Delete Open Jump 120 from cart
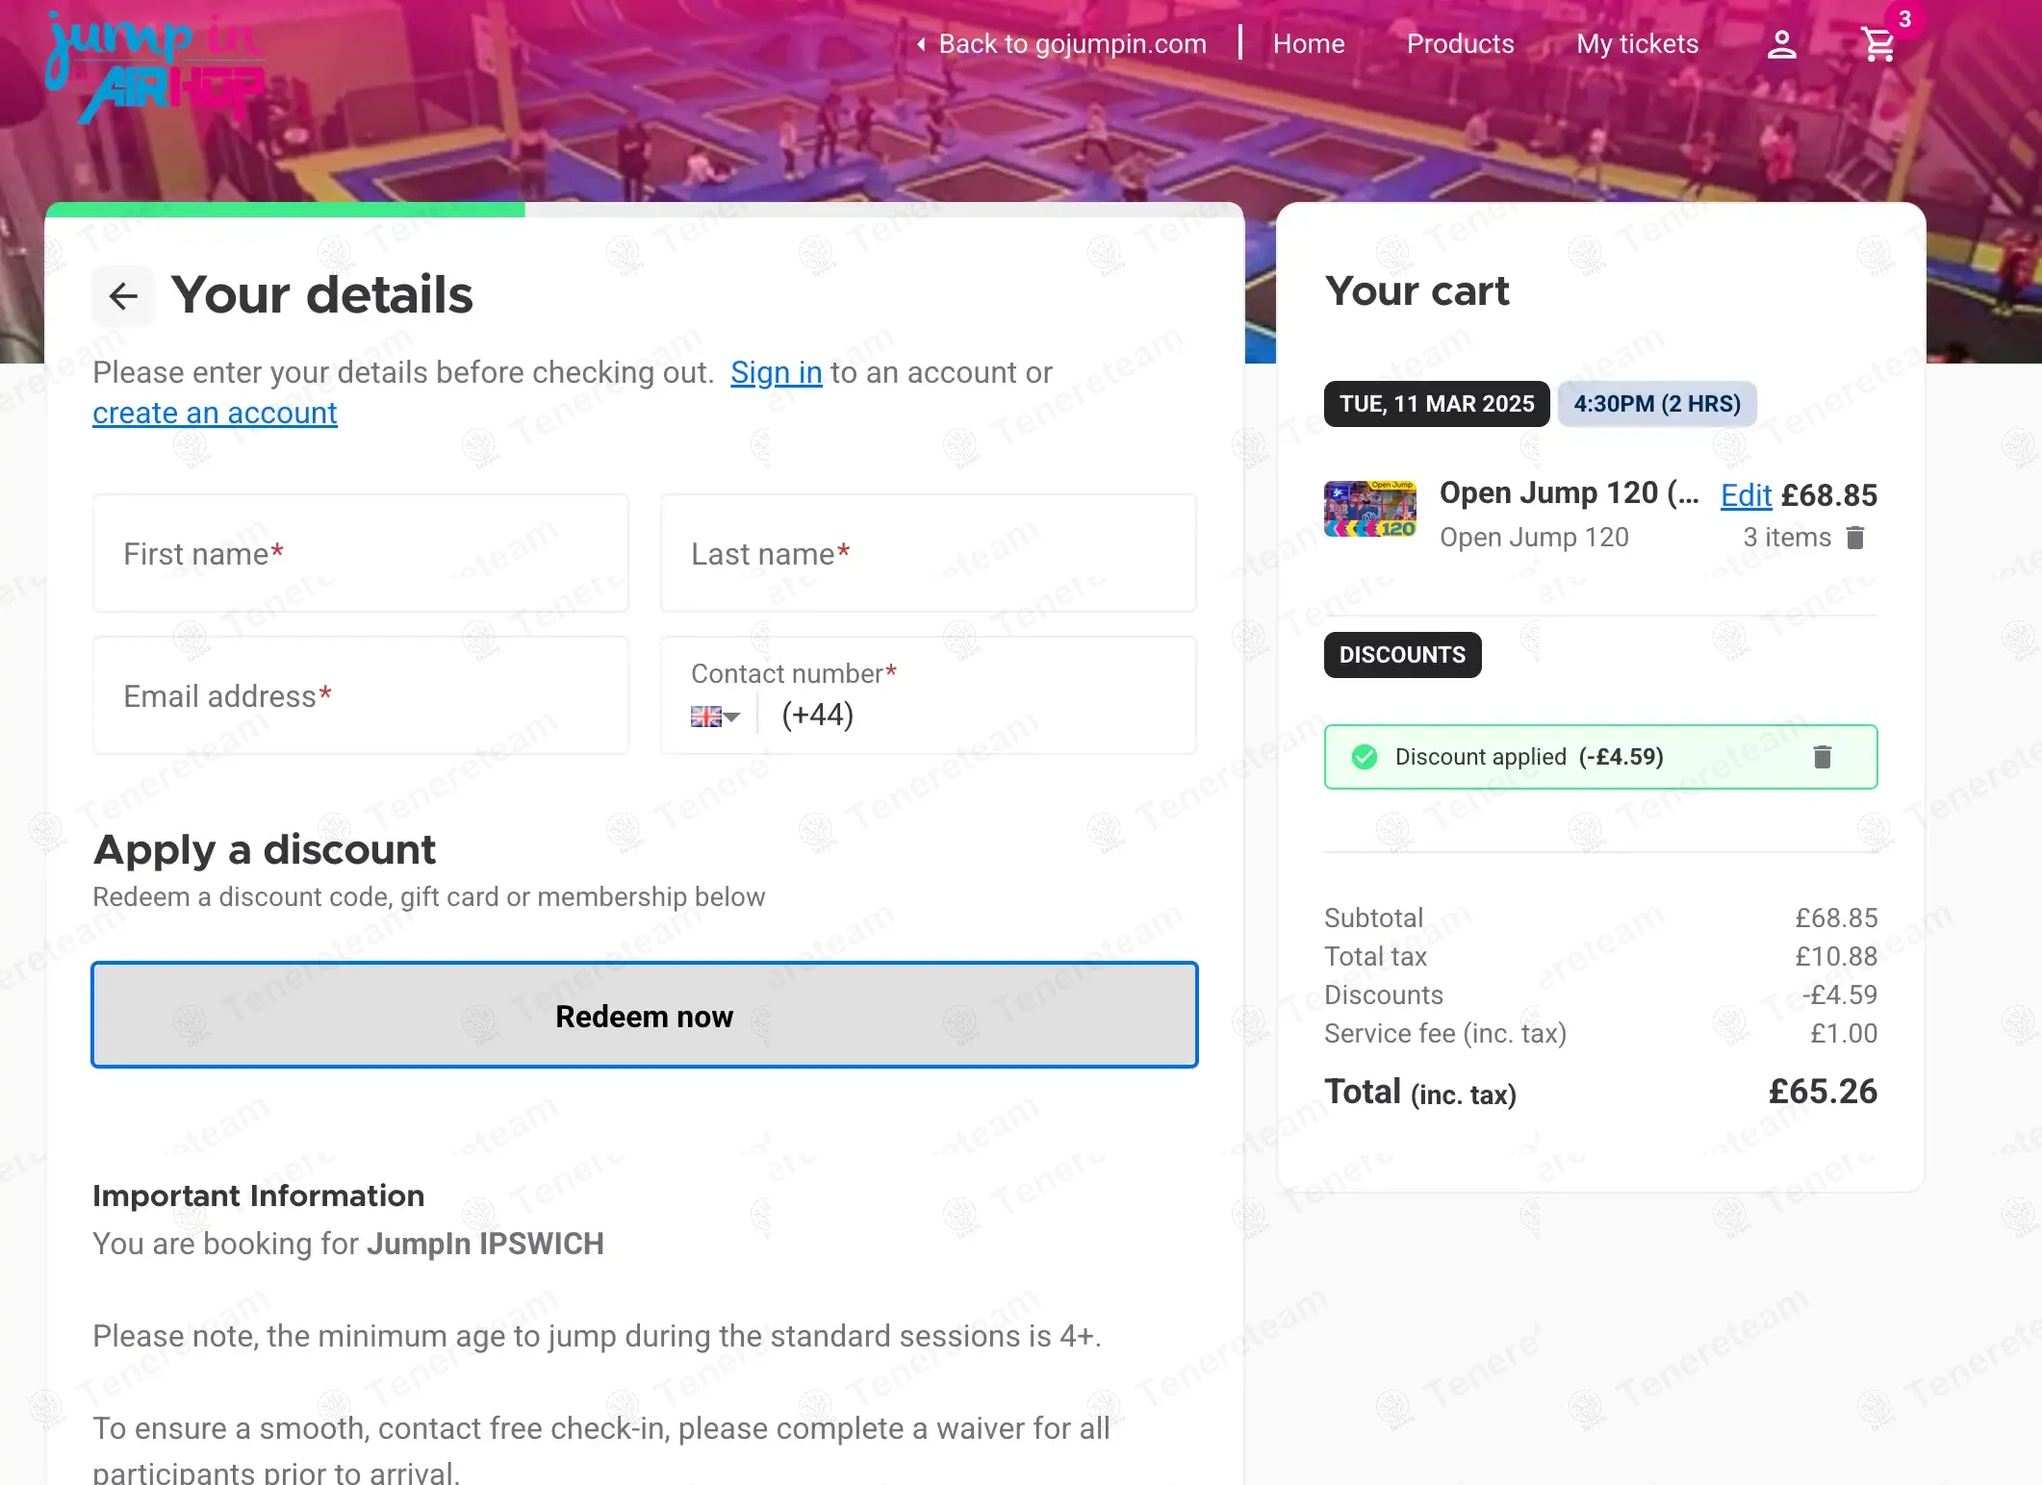This screenshot has height=1485, width=2042. (x=1855, y=538)
